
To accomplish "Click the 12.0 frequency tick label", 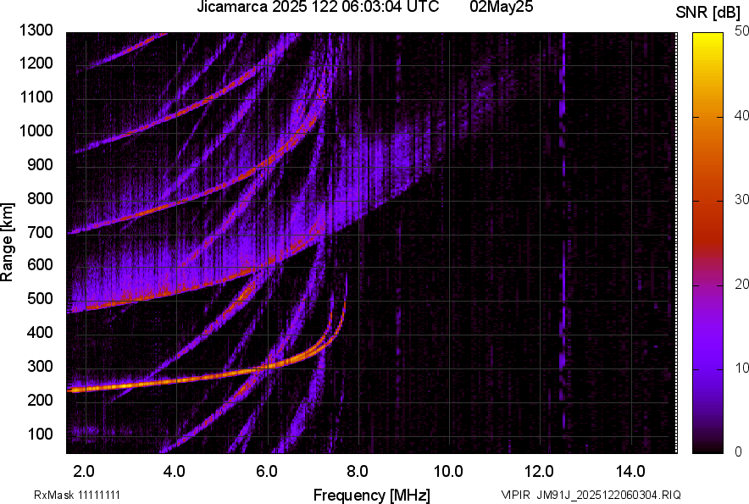I will (x=540, y=472).
